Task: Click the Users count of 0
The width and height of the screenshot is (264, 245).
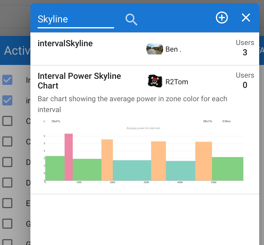Action: (245, 85)
